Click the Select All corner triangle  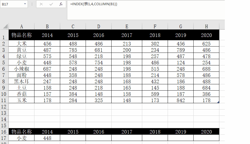[5, 26]
